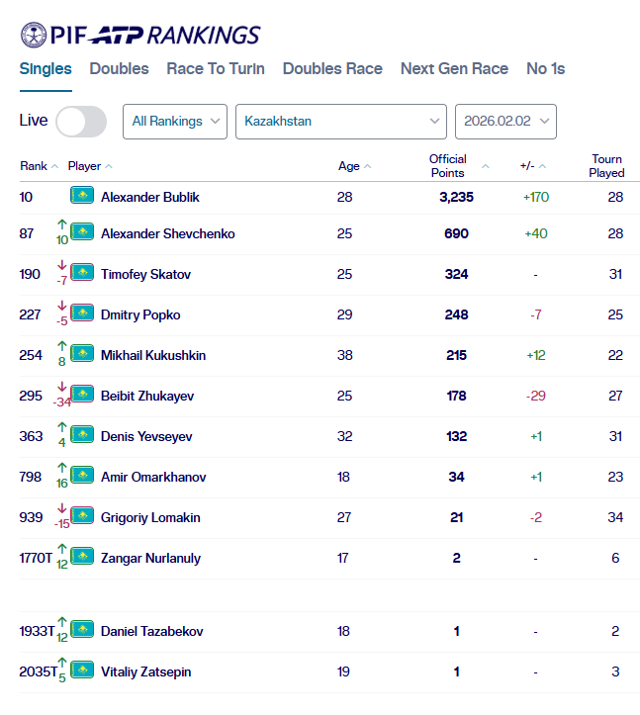640x715 pixels.
Task: Open Alexander Shevchenko's player profile
Action: tap(168, 233)
